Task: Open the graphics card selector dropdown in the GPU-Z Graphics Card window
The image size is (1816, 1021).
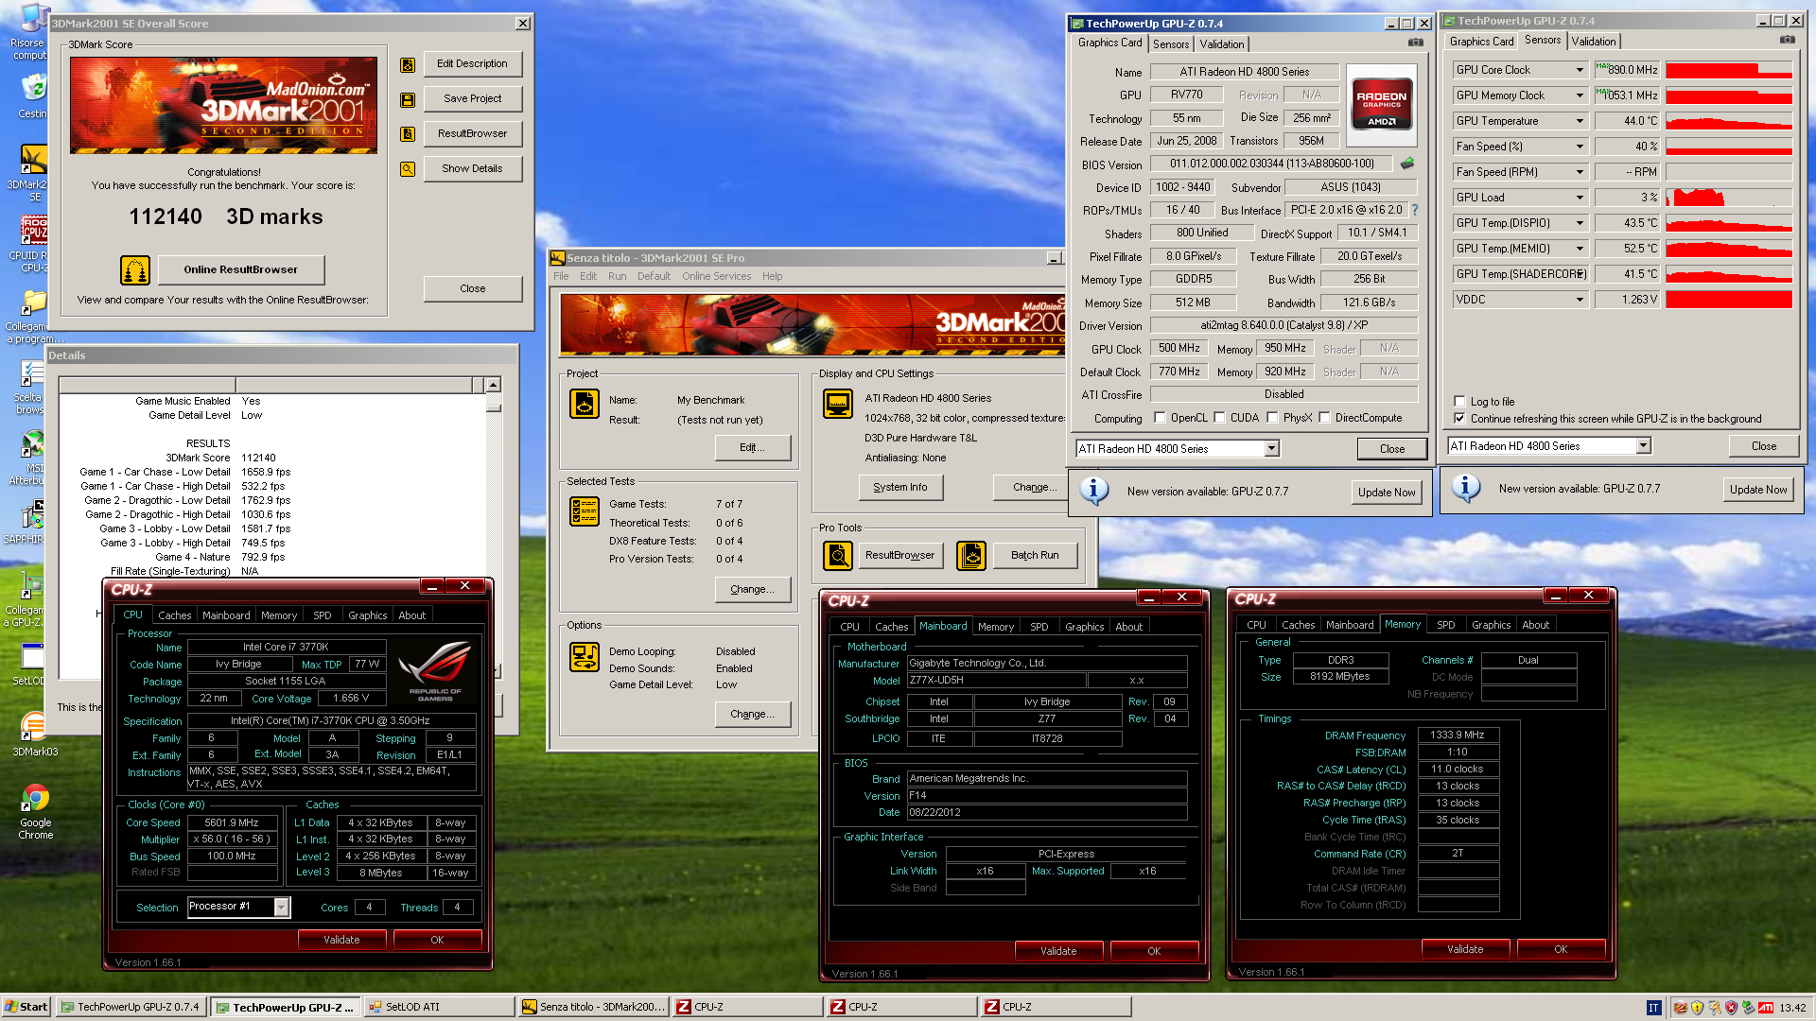Action: (1271, 449)
